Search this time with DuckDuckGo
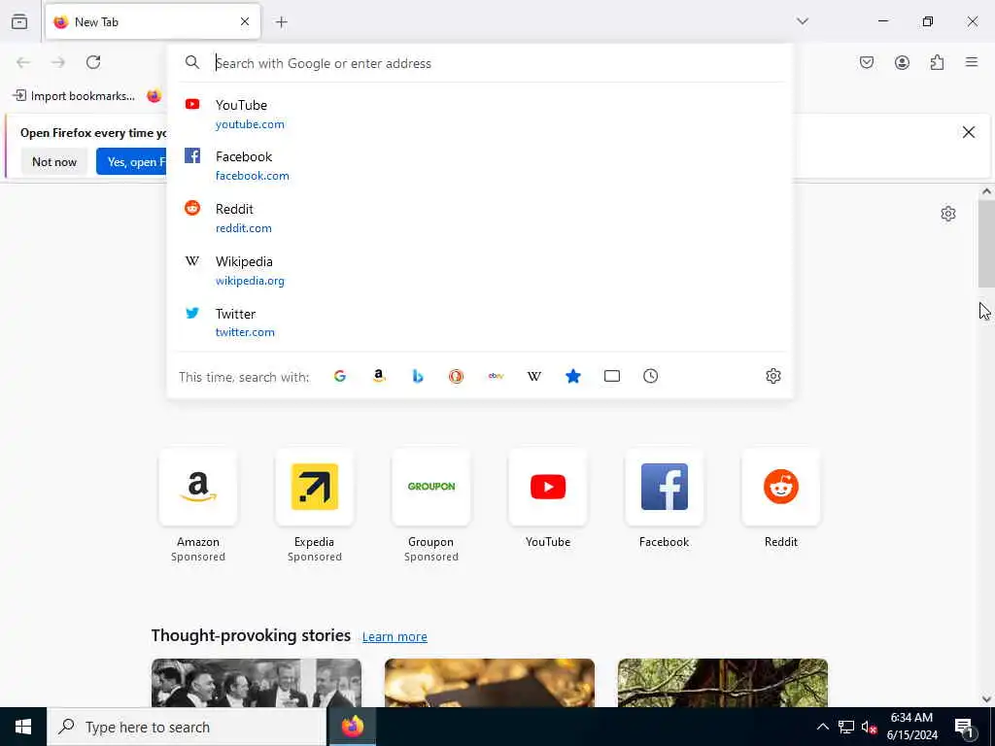 (457, 376)
